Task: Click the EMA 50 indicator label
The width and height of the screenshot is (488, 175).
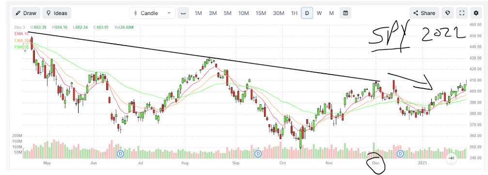Action: click(x=21, y=48)
